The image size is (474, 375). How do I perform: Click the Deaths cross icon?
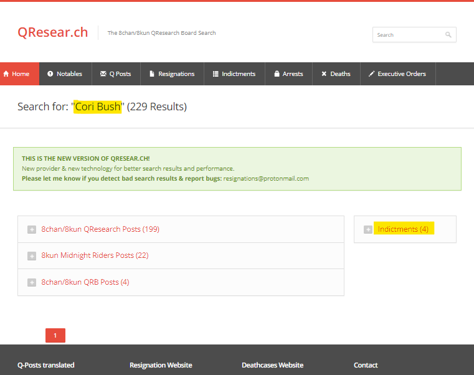coord(324,74)
